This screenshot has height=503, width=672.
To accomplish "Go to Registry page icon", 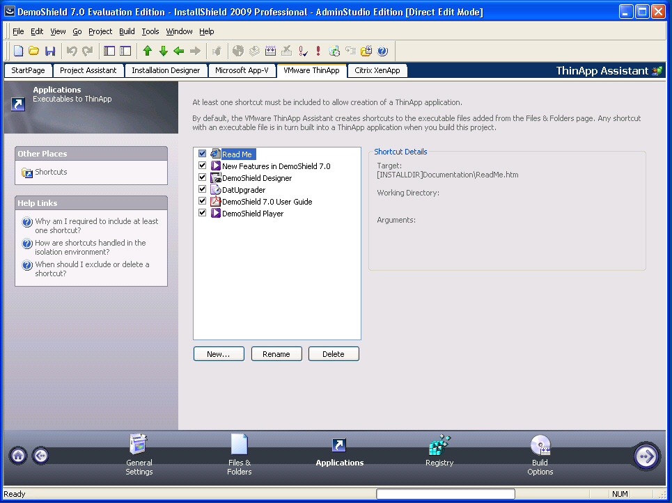I will (x=439, y=445).
